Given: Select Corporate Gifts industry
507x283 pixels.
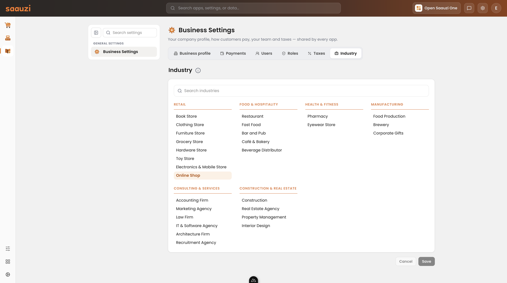Looking at the screenshot, I should coord(400,133).
